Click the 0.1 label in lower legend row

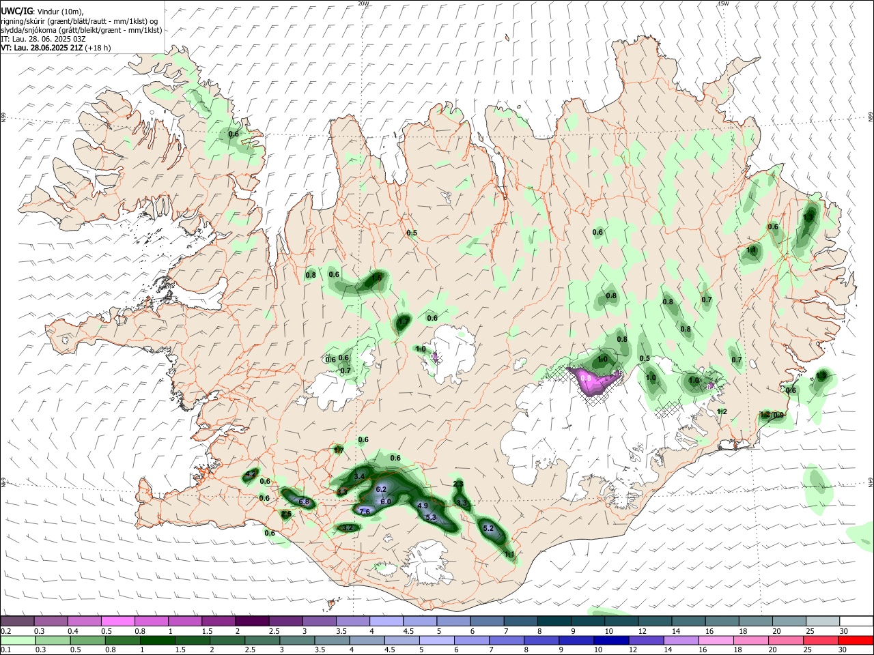tap(5, 650)
